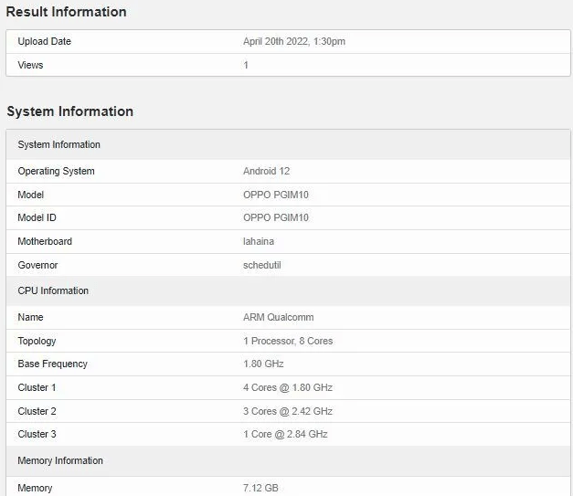The image size is (573, 496).
Task: Click the date April 20th 2022, 1:30pm
Action: coord(294,41)
